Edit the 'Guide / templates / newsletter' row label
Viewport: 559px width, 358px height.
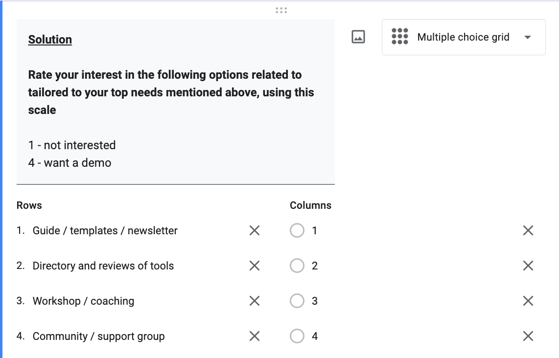pyautogui.click(x=105, y=230)
